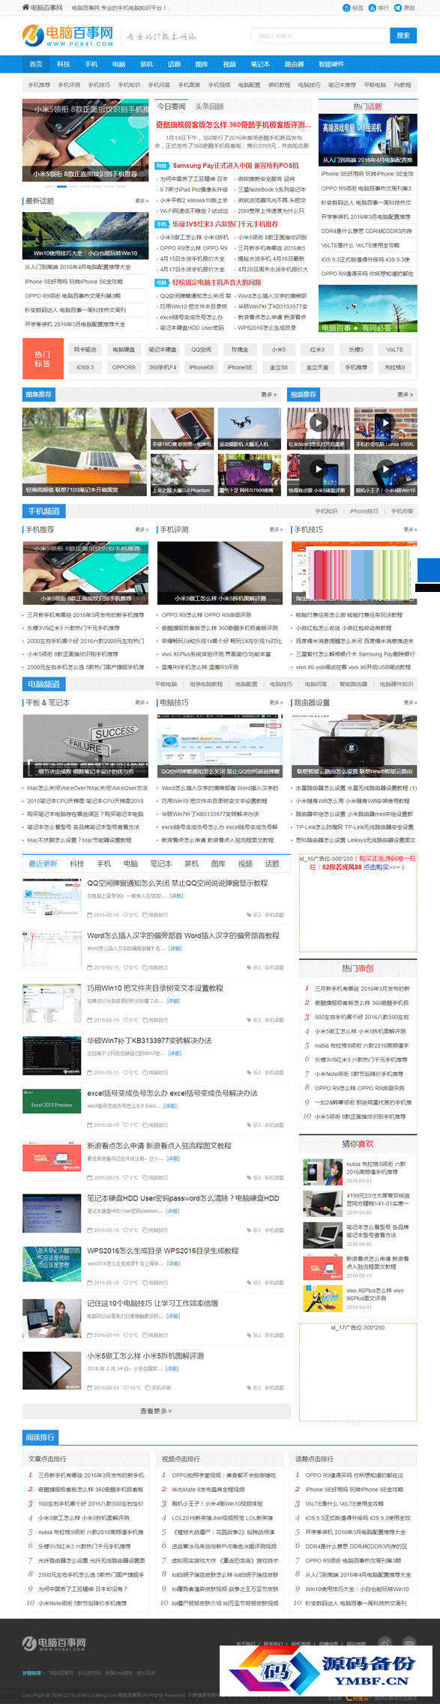The height and width of the screenshot is (1704, 440).
Task: Open the 笔记本 main navigation item
Action: click(x=260, y=64)
